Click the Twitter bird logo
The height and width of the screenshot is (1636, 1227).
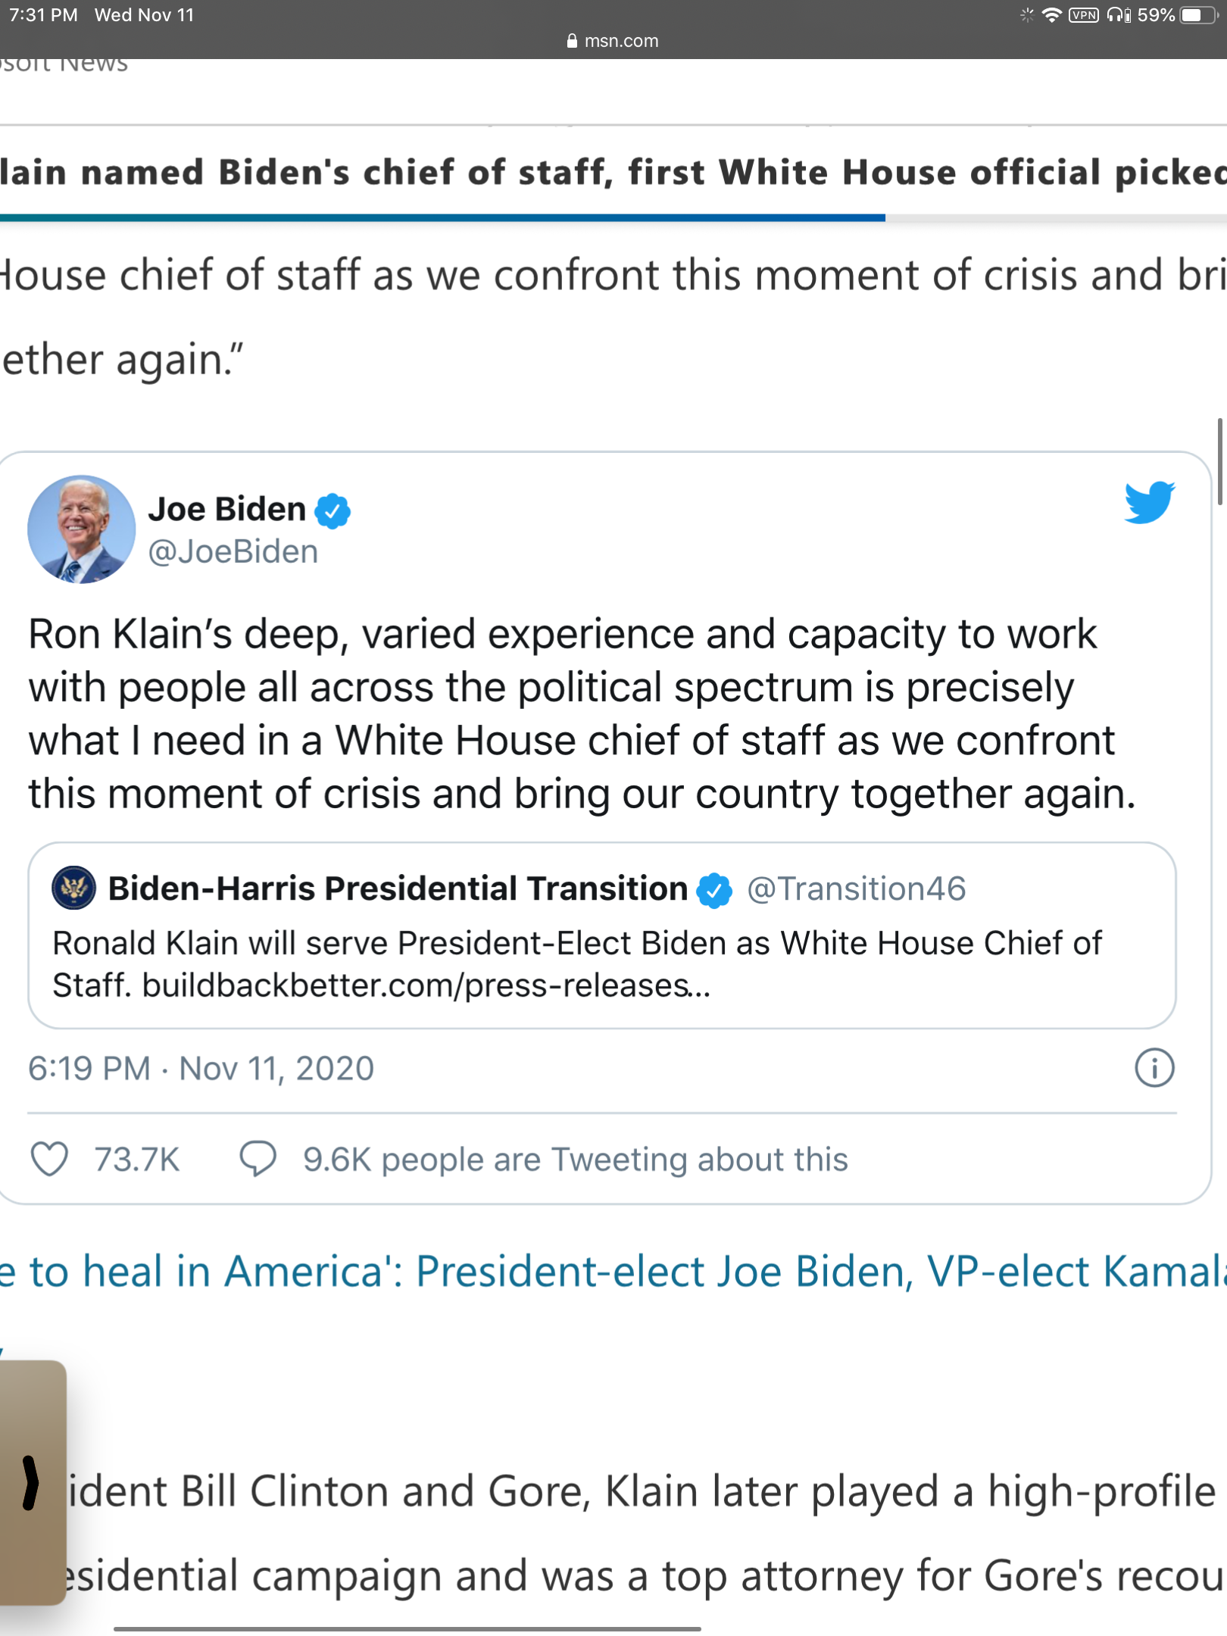click(1150, 501)
